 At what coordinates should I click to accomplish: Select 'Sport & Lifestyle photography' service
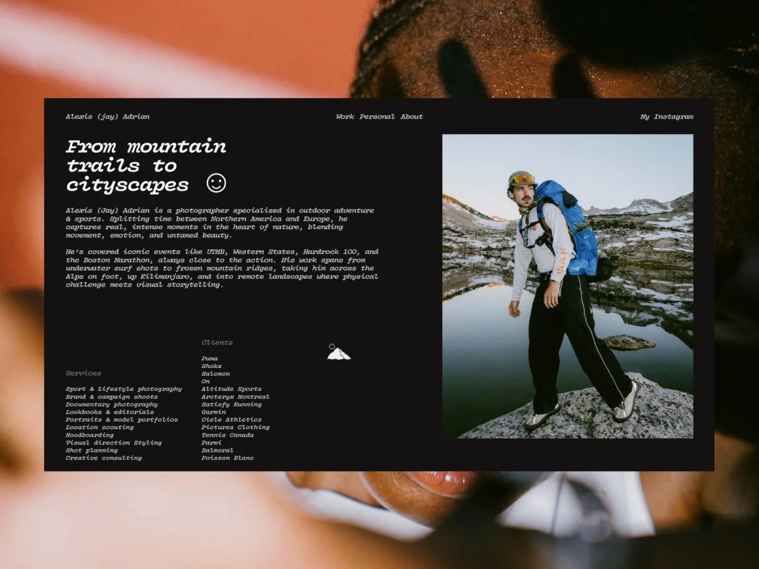(124, 389)
